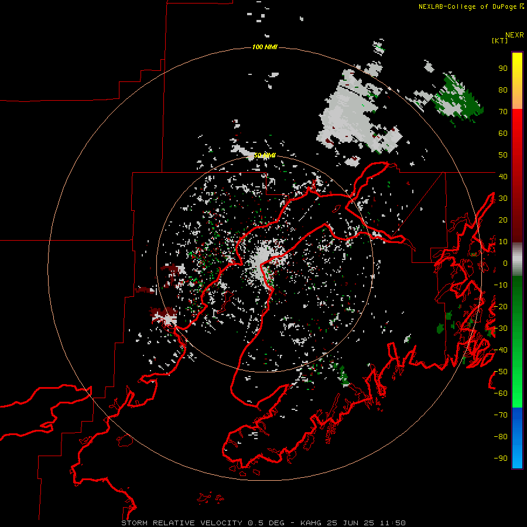The image size is (527, 527).
Task: Select the -90 value on the velocity scale
Action: coord(501,458)
